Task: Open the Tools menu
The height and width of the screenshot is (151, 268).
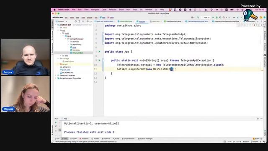Action: click(x=135, y=10)
